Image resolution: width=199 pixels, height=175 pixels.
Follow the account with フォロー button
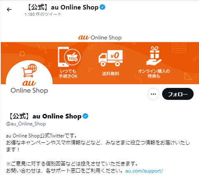(x=178, y=94)
